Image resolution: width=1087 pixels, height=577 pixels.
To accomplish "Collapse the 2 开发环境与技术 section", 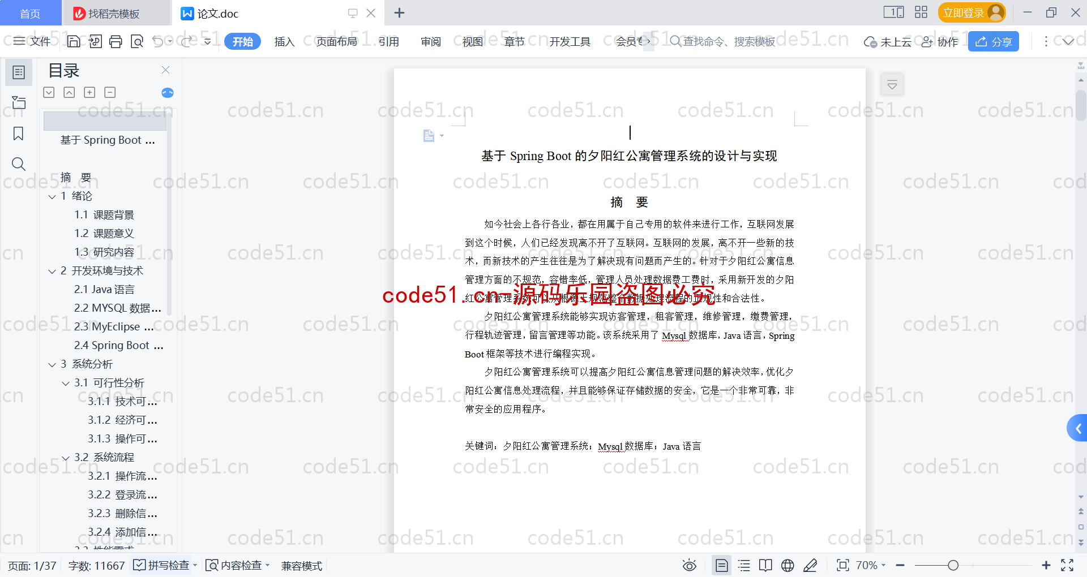I will [x=52, y=271].
